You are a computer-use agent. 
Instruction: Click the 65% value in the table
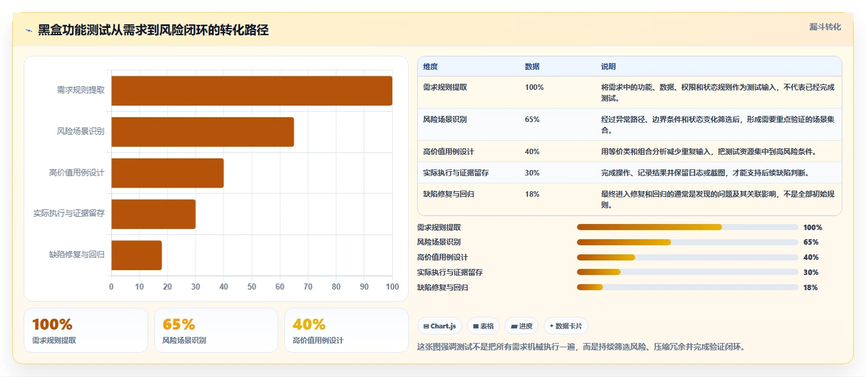coord(532,119)
